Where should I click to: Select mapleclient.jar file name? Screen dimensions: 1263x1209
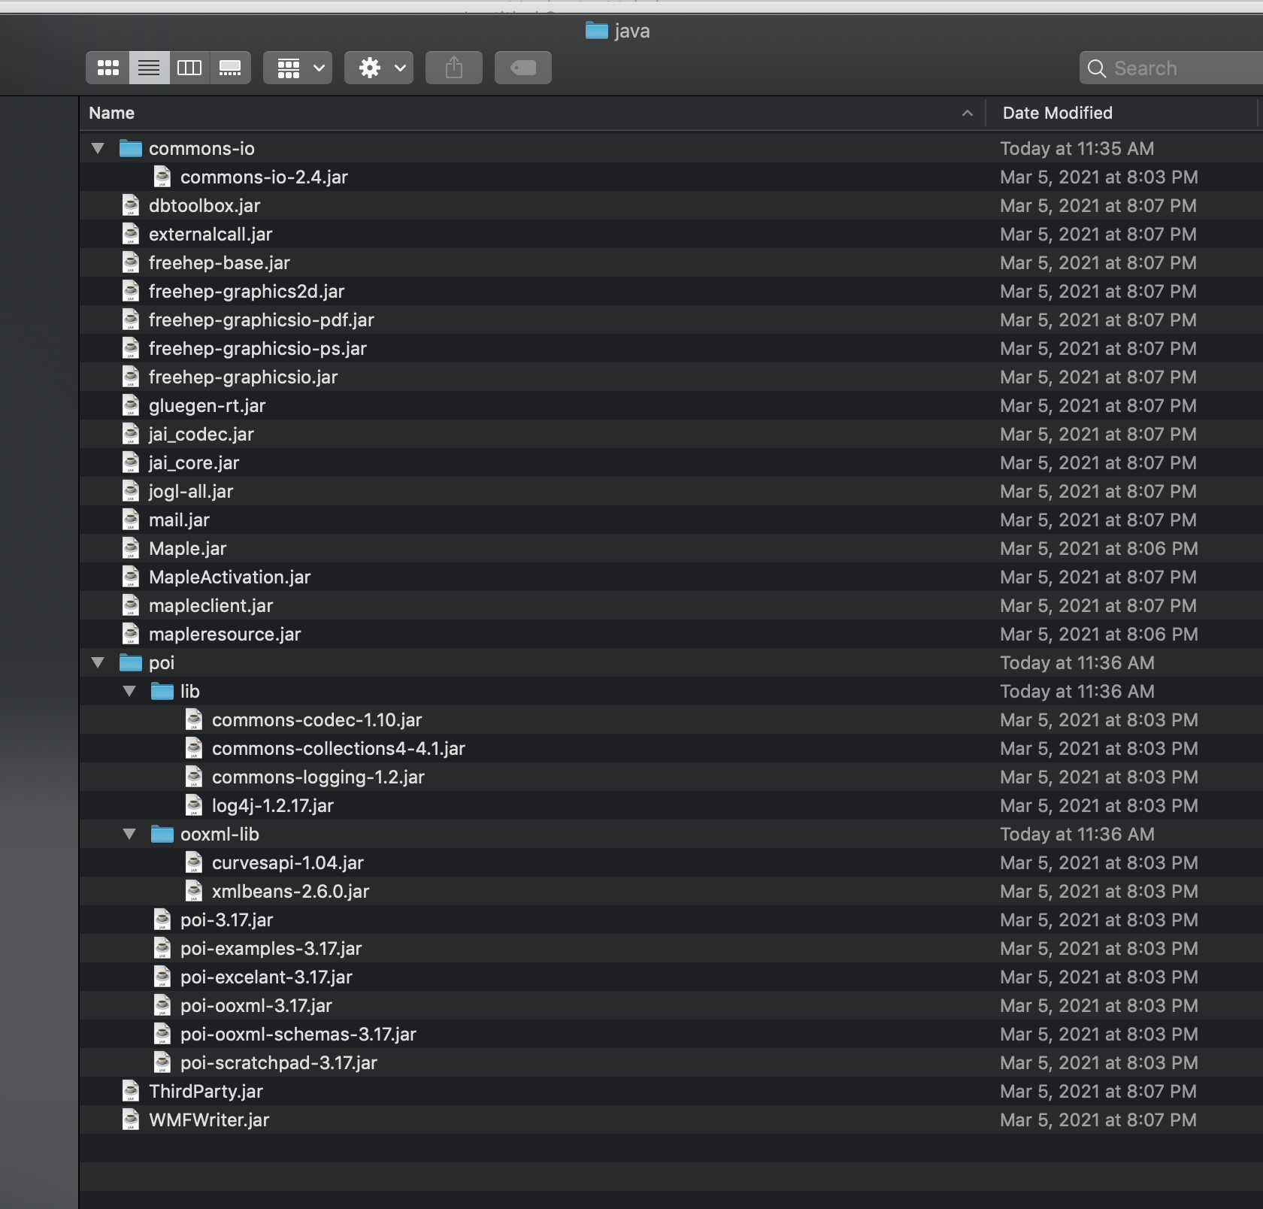tap(211, 605)
